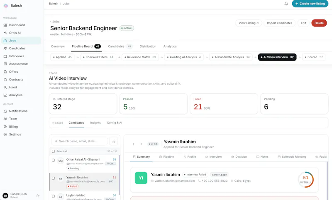Open candidate Interview tab
This screenshot has height=200, width=332.
click(x=213, y=157)
